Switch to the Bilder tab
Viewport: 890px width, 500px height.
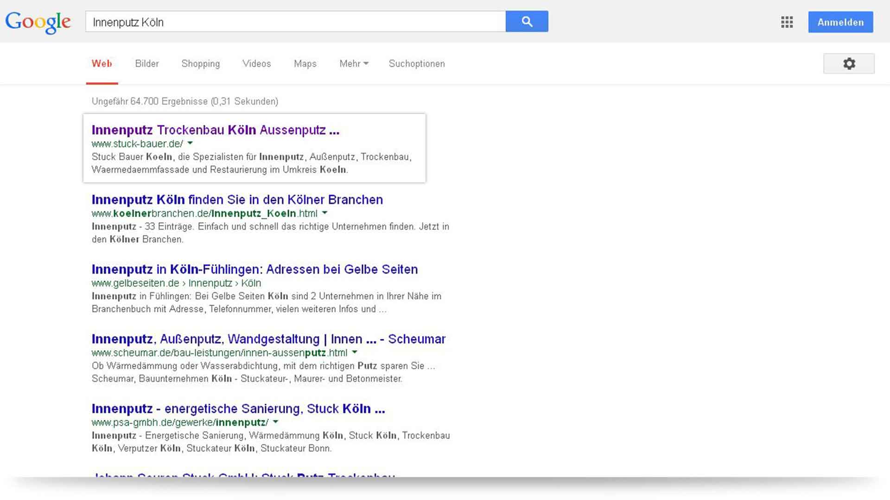coord(147,64)
